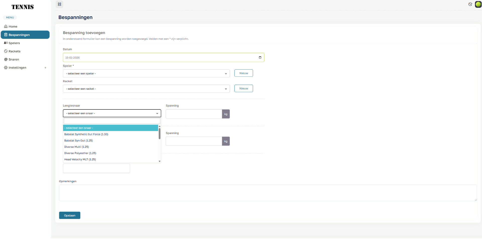Screen dimensions: 482x250
Task: Open the calendar picker in Datum field
Action: (x=260, y=58)
